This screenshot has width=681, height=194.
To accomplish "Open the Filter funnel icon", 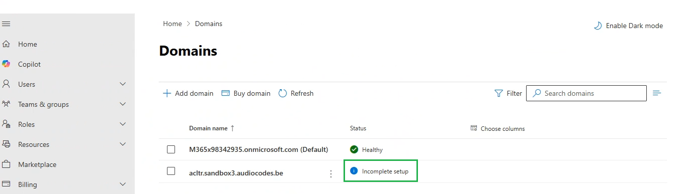I will point(498,93).
